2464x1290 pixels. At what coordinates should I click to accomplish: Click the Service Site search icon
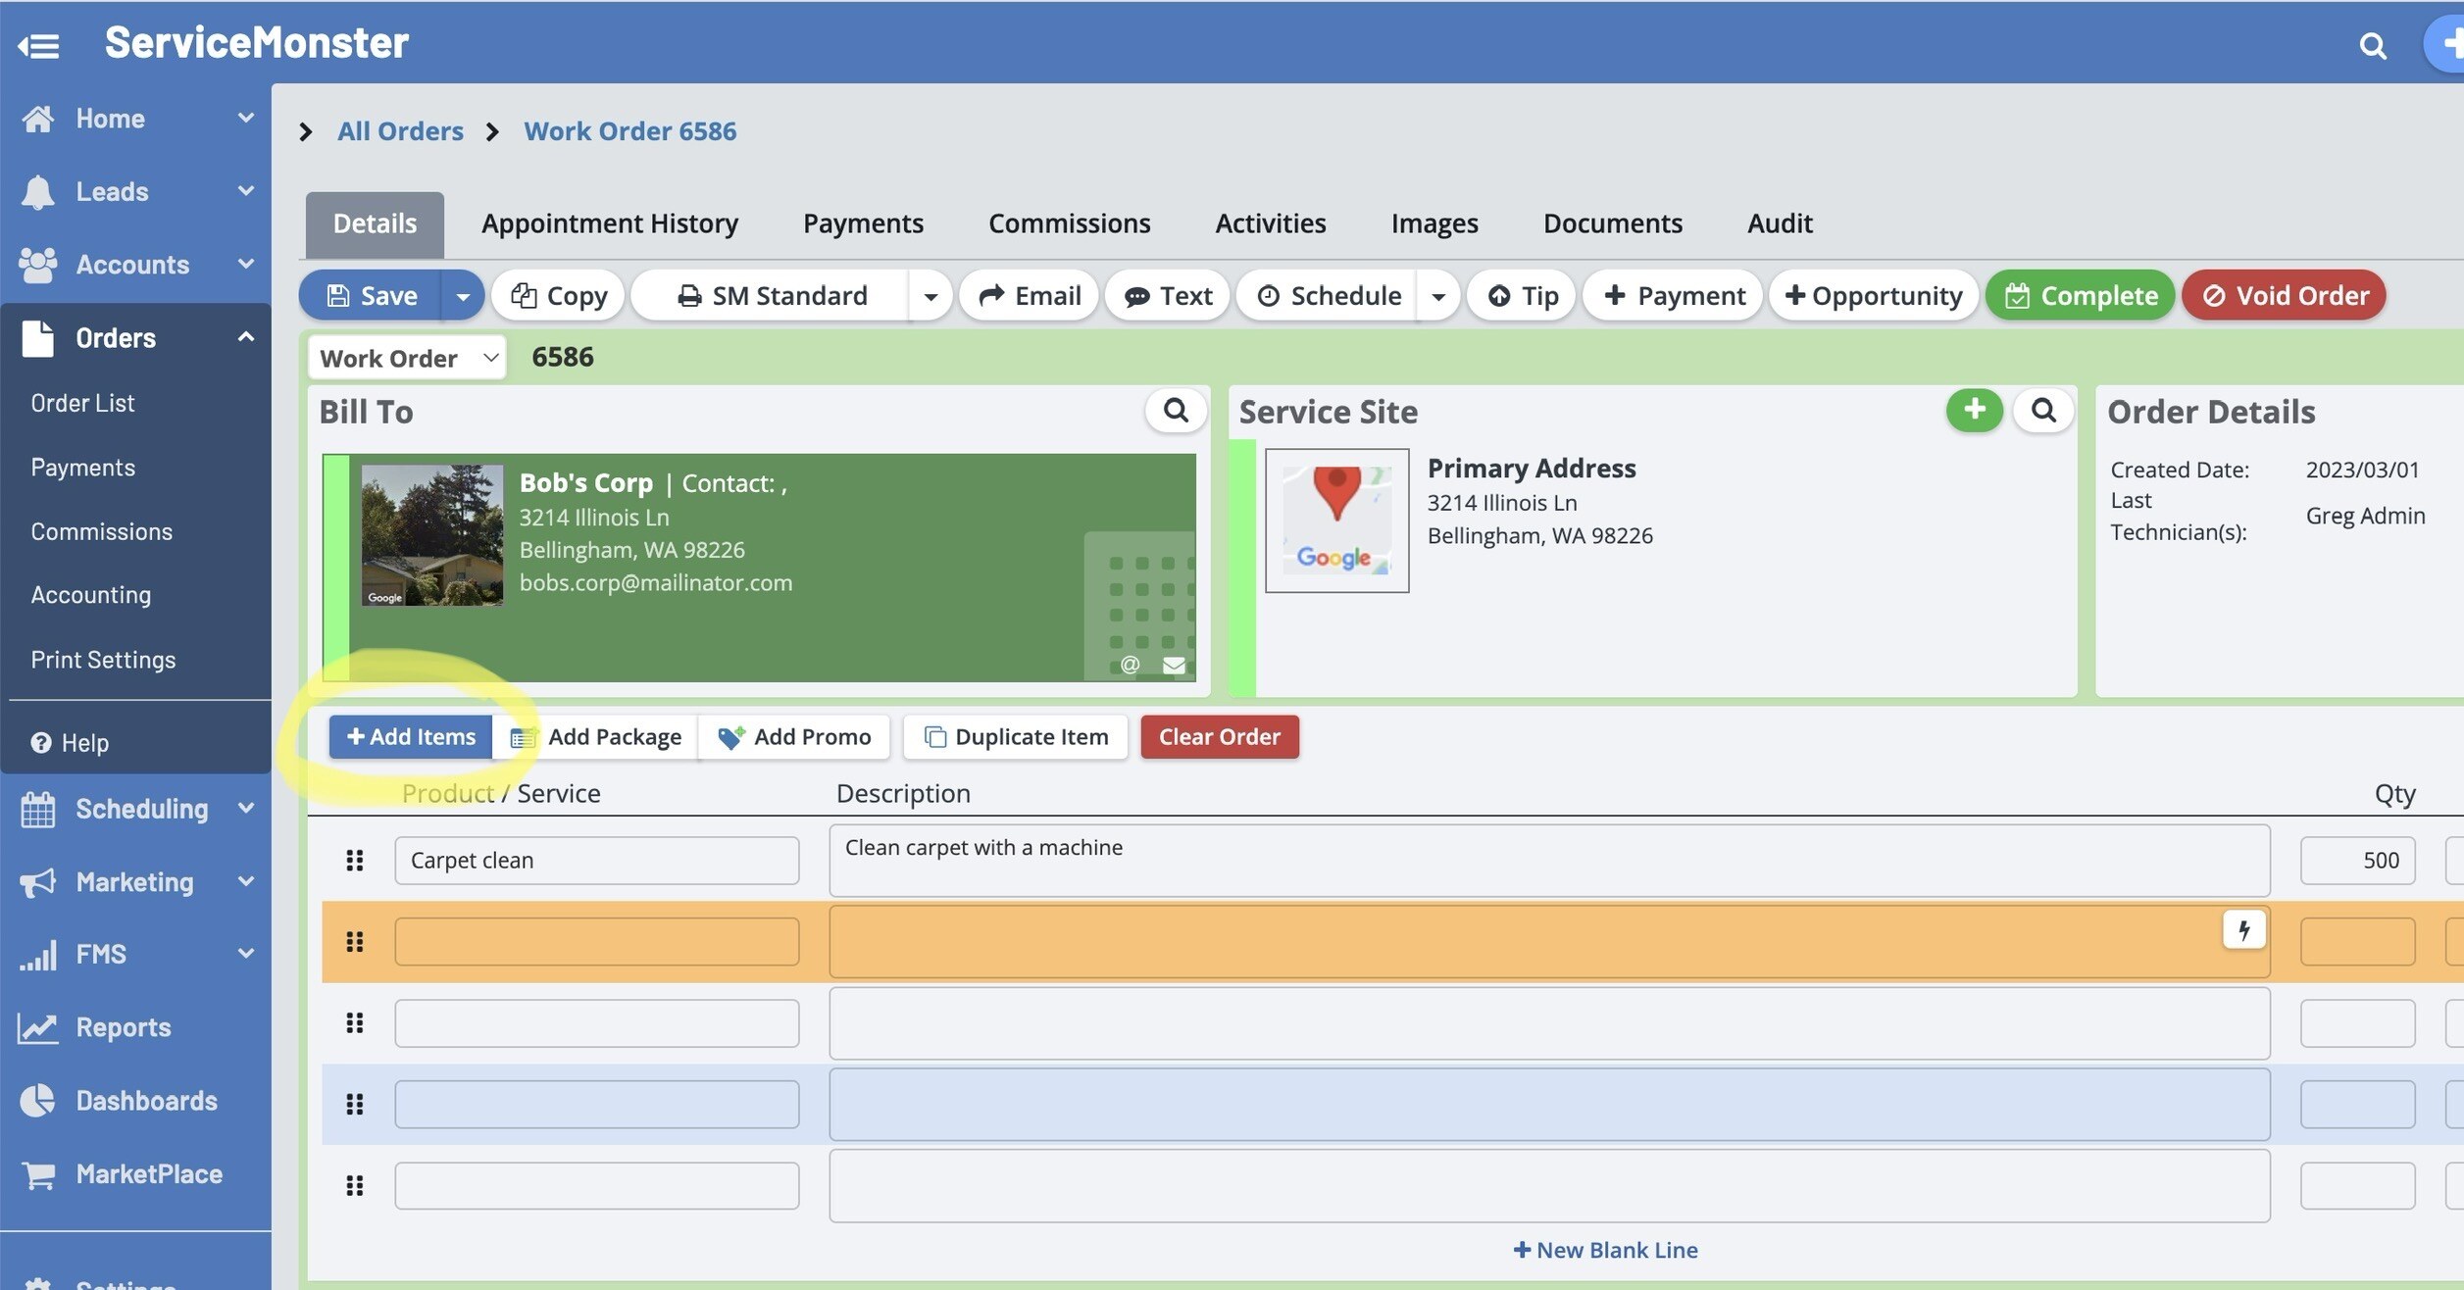click(2042, 410)
